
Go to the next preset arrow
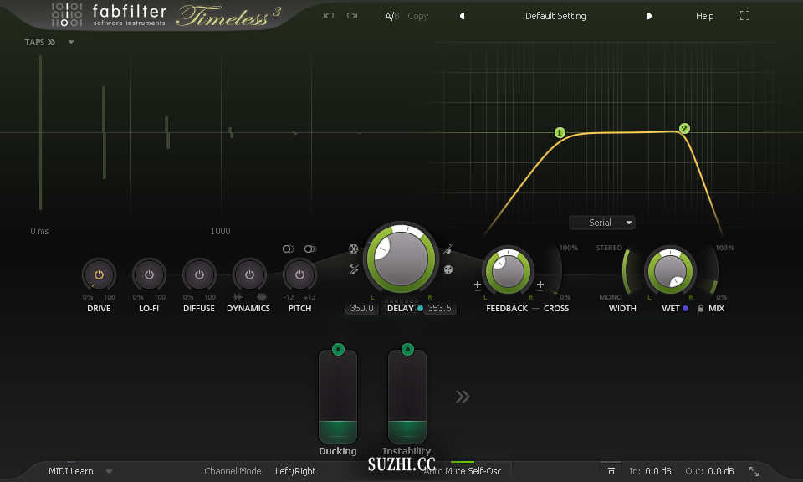pos(648,16)
